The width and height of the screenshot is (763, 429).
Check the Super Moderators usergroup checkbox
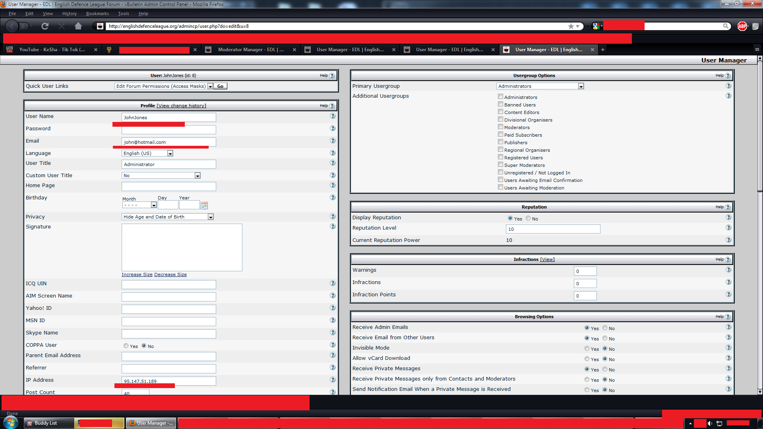click(x=501, y=164)
